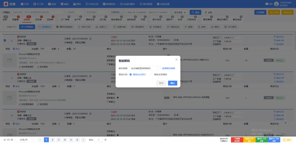Click the 方果 logo icon
The width and height of the screenshot is (296, 143).
[6, 4]
